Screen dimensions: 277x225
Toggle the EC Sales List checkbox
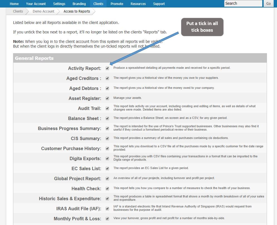pyautogui.click(x=107, y=168)
